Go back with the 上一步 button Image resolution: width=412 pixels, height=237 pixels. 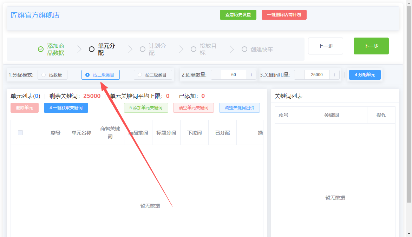click(x=326, y=46)
